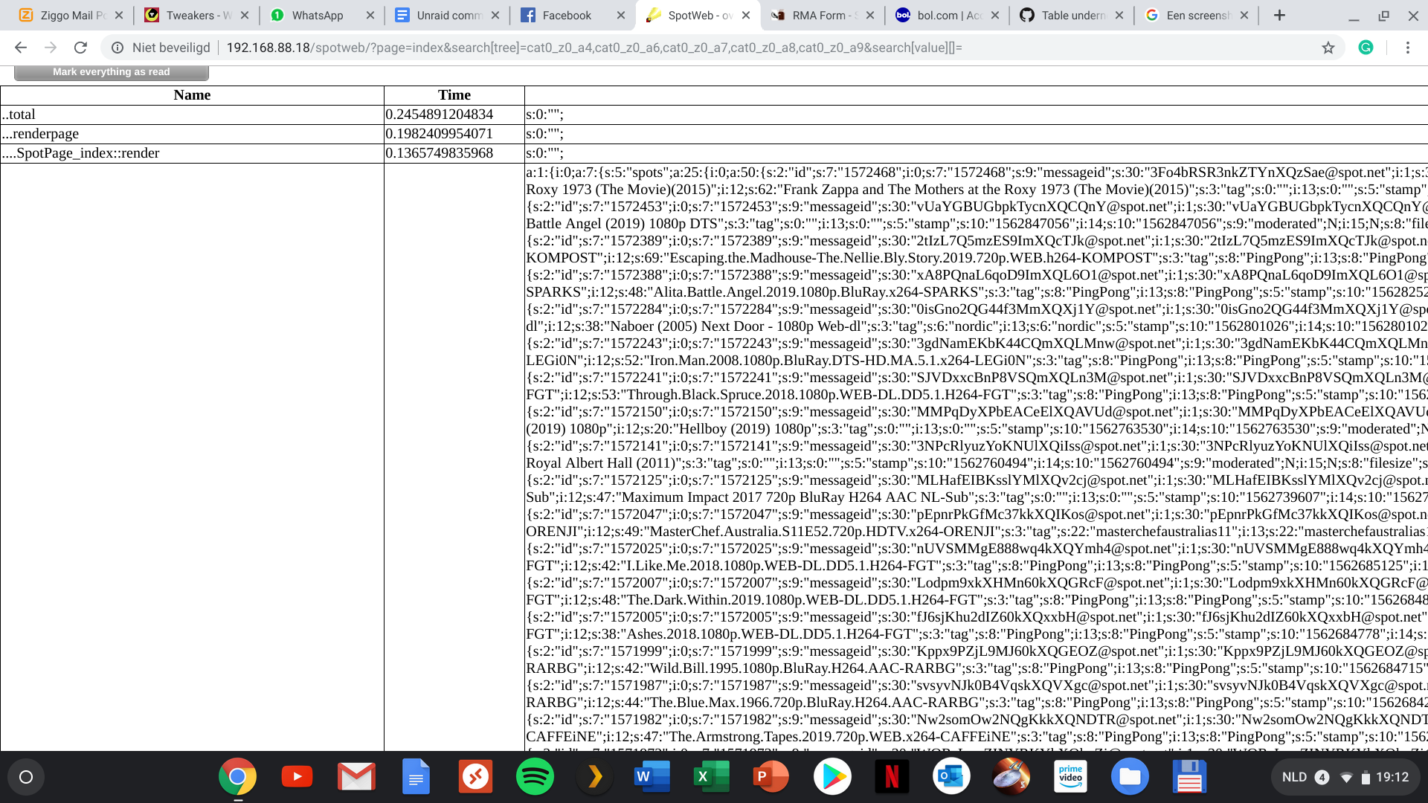Screen dimensions: 1428x803
Task: Click the Grammarly extension icon
Action: 1366,48
